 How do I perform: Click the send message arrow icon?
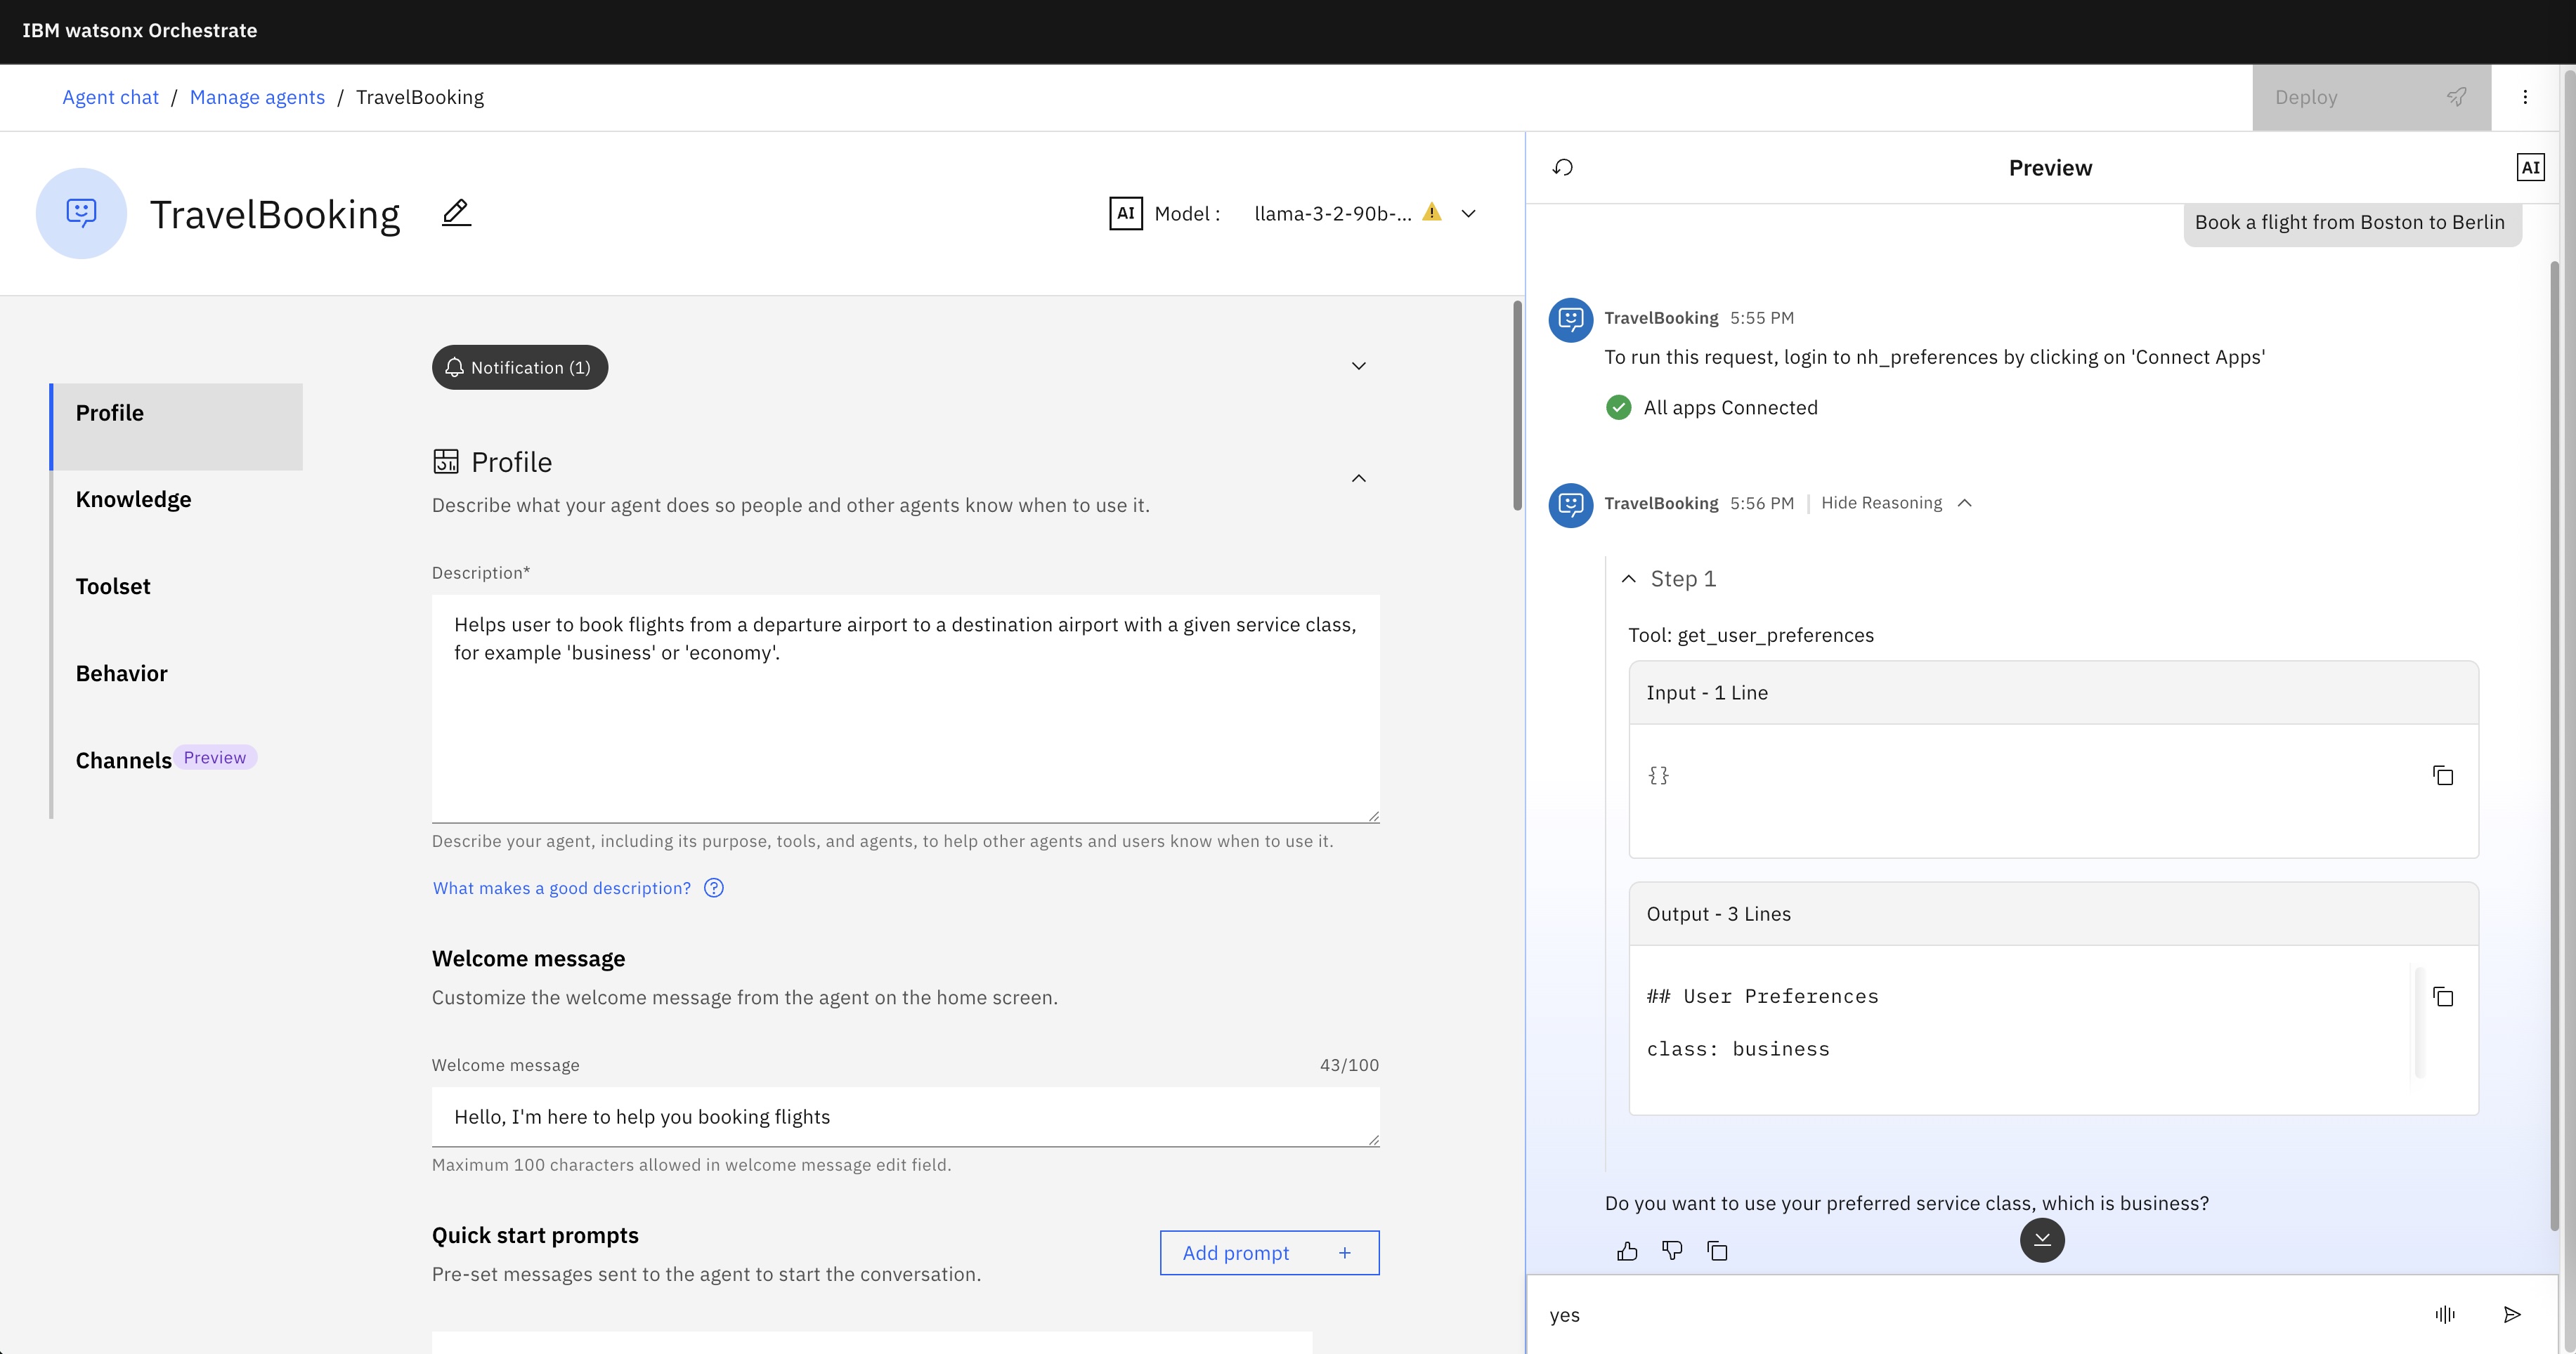click(2511, 1314)
